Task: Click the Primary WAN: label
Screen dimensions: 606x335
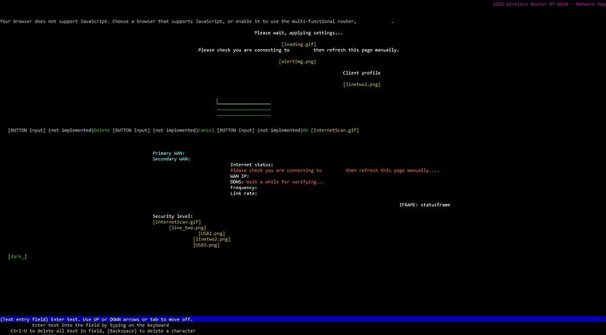Action: pyautogui.click(x=168, y=154)
